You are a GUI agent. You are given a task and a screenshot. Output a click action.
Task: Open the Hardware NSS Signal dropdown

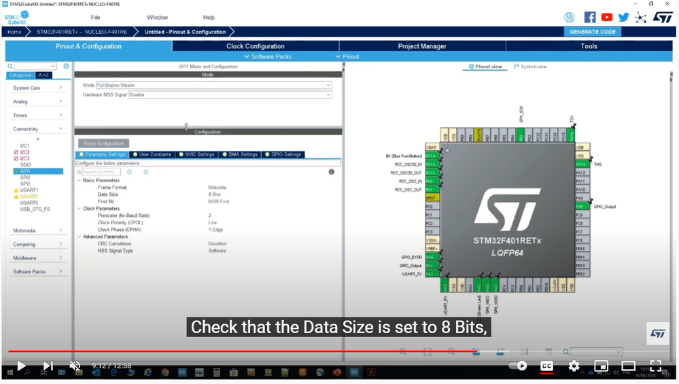coord(230,94)
